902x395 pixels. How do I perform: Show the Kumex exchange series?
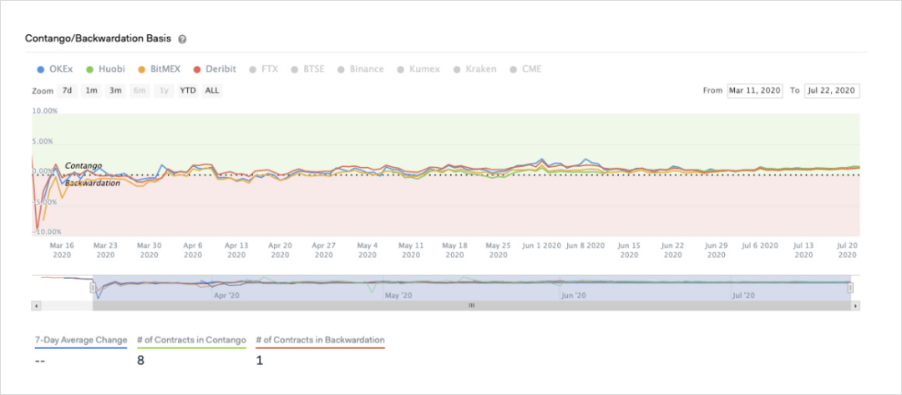pos(418,68)
